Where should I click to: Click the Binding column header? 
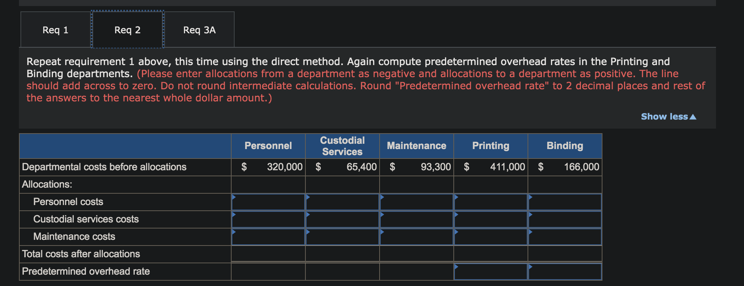click(x=565, y=146)
